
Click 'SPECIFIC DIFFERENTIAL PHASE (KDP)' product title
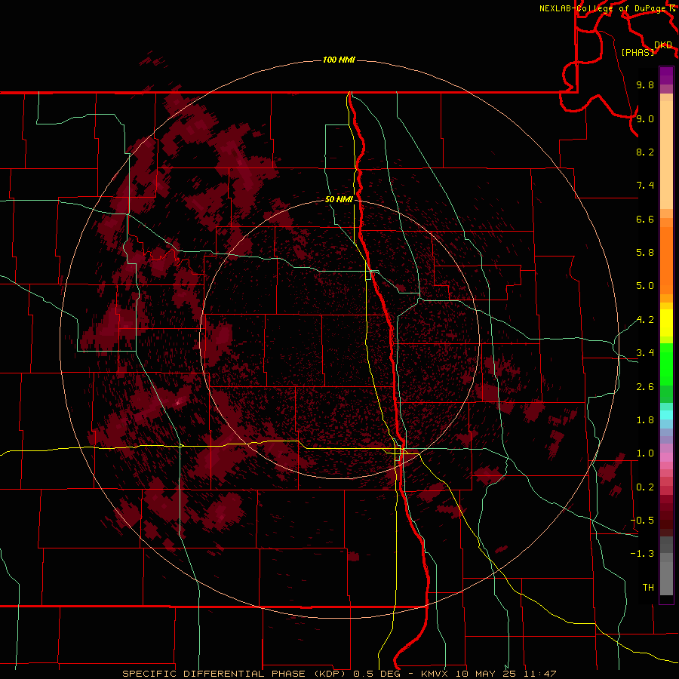[x=235, y=674]
